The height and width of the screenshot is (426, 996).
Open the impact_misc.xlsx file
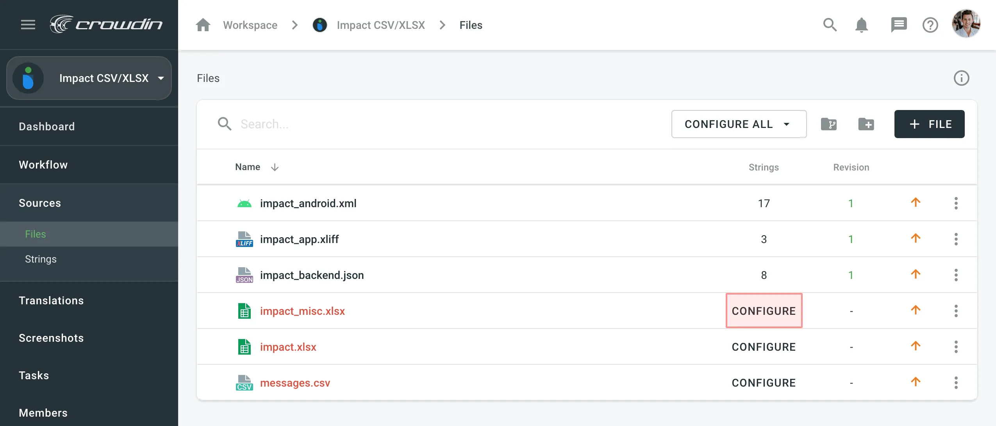(x=302, y=311)
